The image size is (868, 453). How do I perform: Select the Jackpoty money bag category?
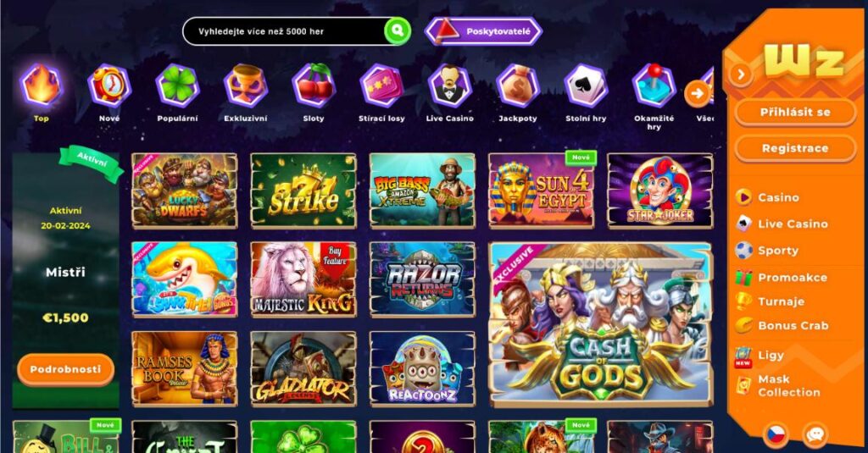tap(518, 92)
